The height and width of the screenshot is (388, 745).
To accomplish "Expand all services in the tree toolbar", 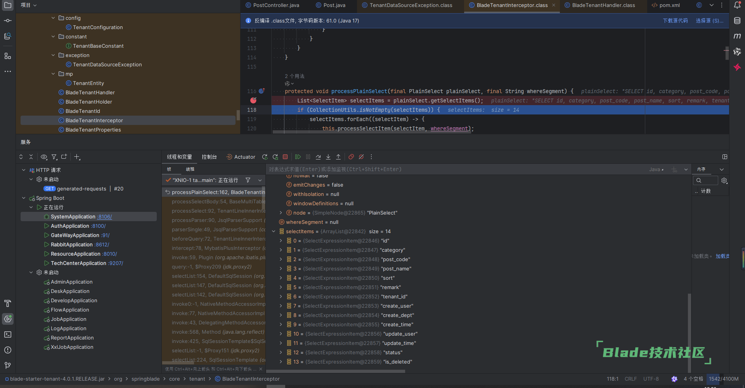I will (21, 157).
